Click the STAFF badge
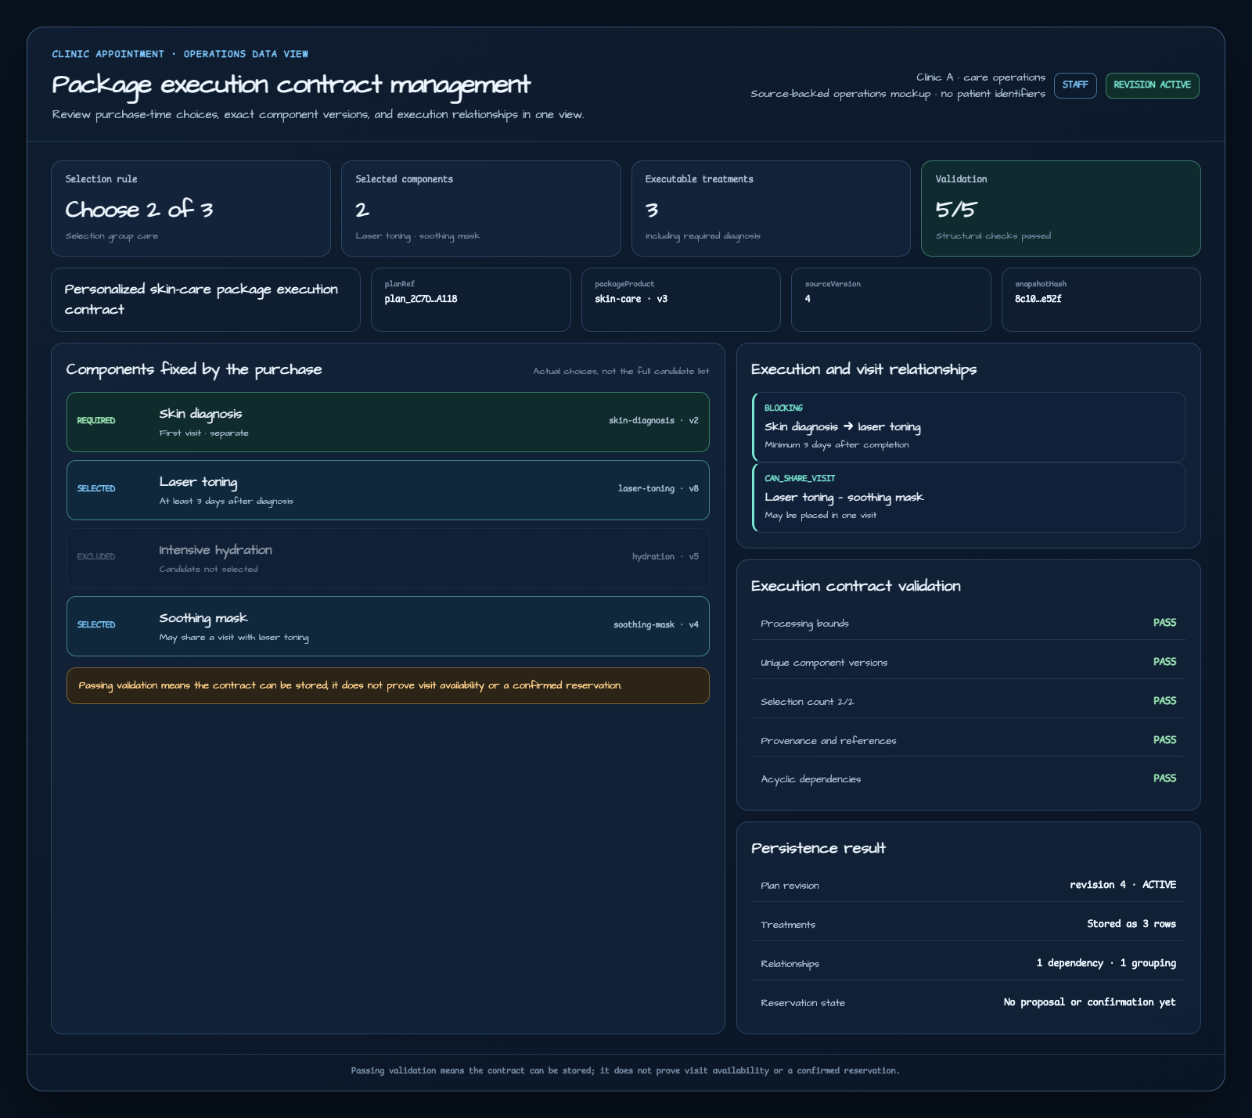Image resolution: width=1252 pixels, height=1118 pixels. click(1075, 85)
